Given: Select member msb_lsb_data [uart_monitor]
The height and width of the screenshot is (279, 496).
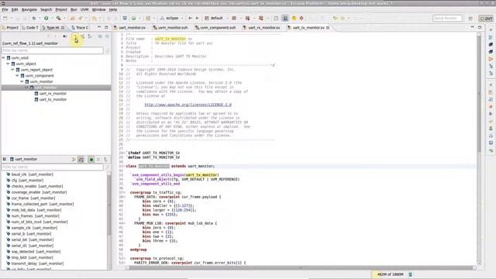Looking at the screenshot, I should click(x=36, y=210).
